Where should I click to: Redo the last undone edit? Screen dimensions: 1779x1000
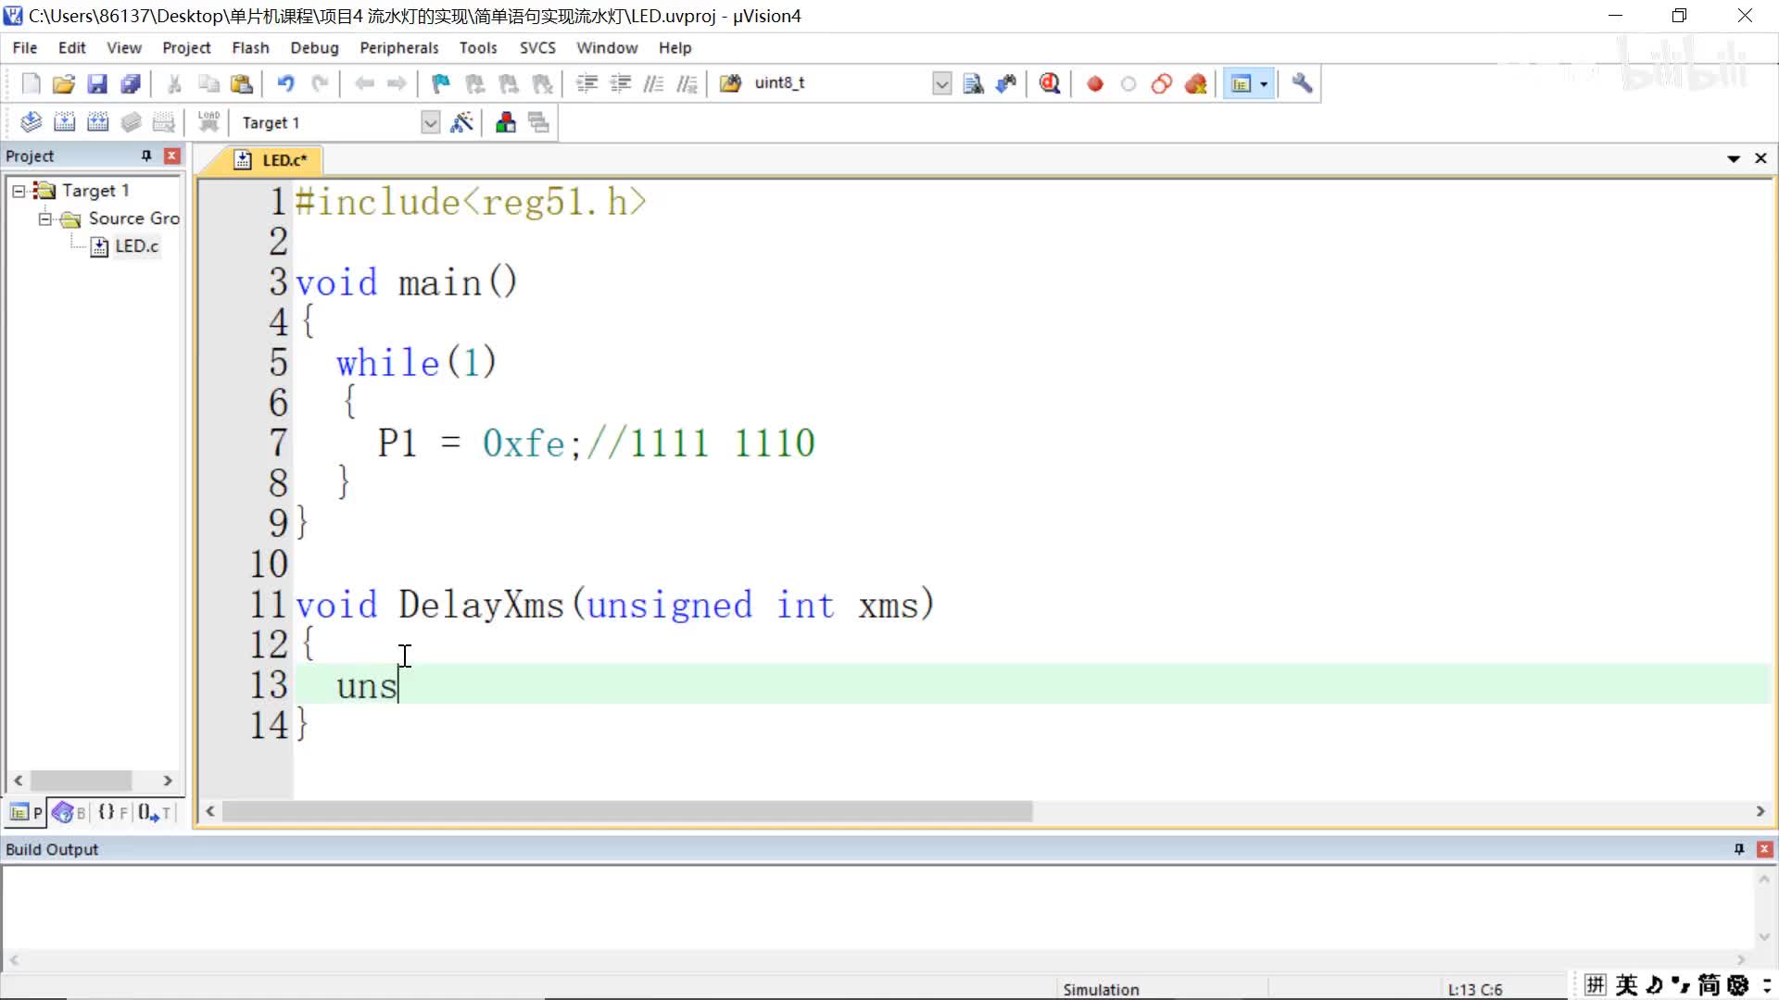pos(320,83)
